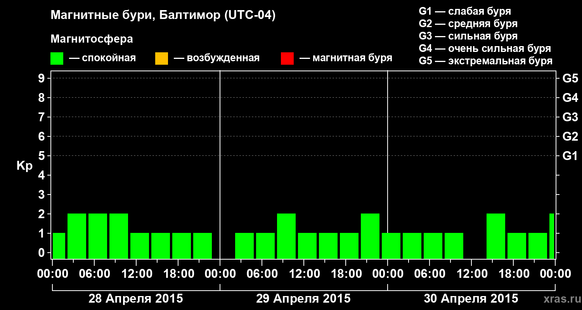The image size is (582, 310).
Task: Click the Kp 1 bar at 06:00 on 30 April
Action: (433, 246)
